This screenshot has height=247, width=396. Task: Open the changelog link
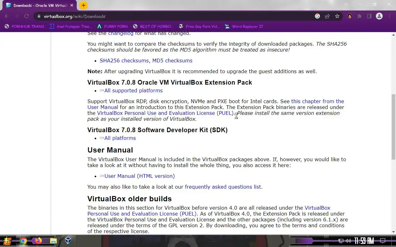point(121,33)
